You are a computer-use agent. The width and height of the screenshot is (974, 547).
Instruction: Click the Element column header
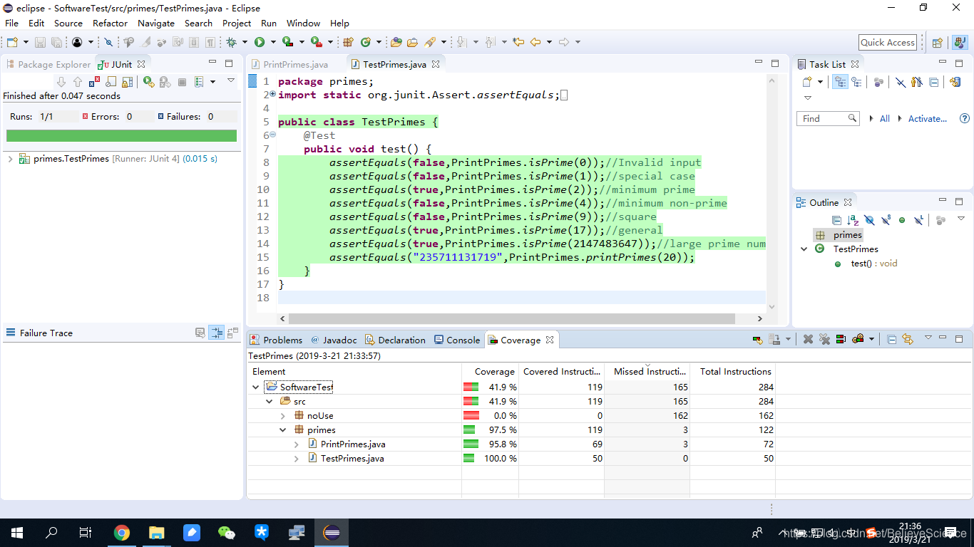click(354, 371)
